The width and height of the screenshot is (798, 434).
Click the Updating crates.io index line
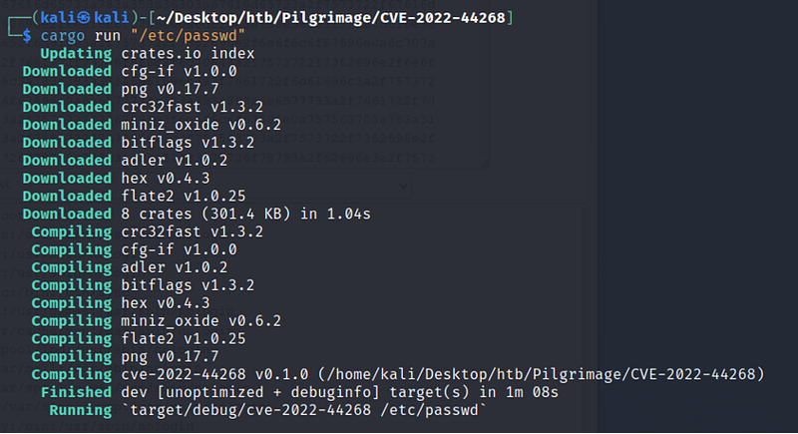point(147,54)
